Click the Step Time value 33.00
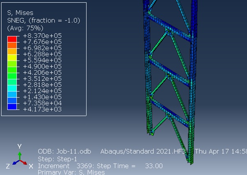This screenshot has width=247, height=175. point(154,166)
